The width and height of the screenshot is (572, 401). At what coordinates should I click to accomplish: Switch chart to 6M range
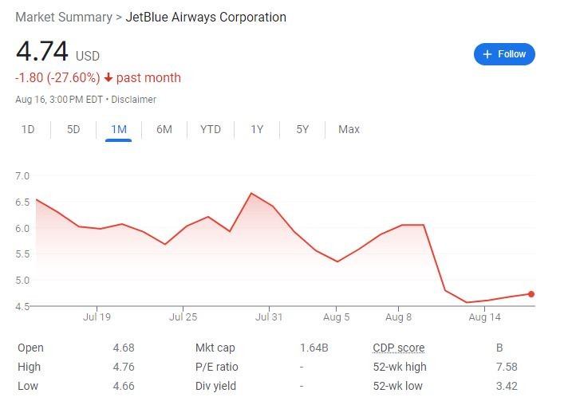click(x=164, y=129)
